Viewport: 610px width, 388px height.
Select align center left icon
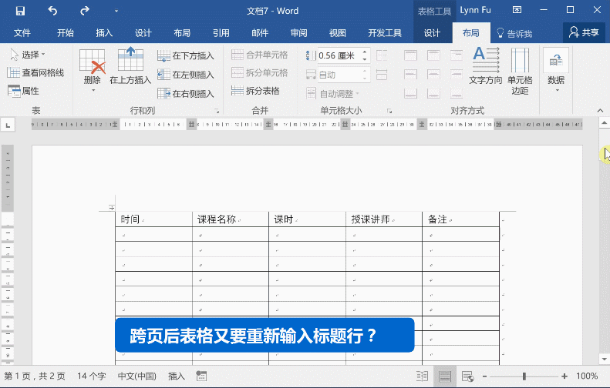point(410,74)
